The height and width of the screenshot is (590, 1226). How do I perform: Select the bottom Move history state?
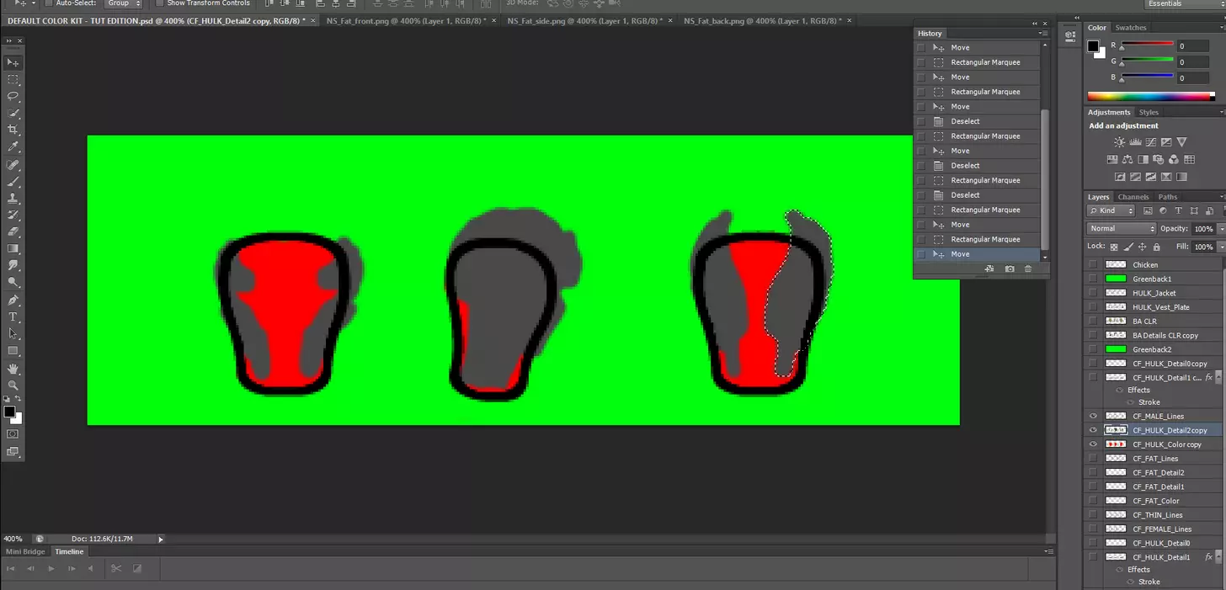977,254
